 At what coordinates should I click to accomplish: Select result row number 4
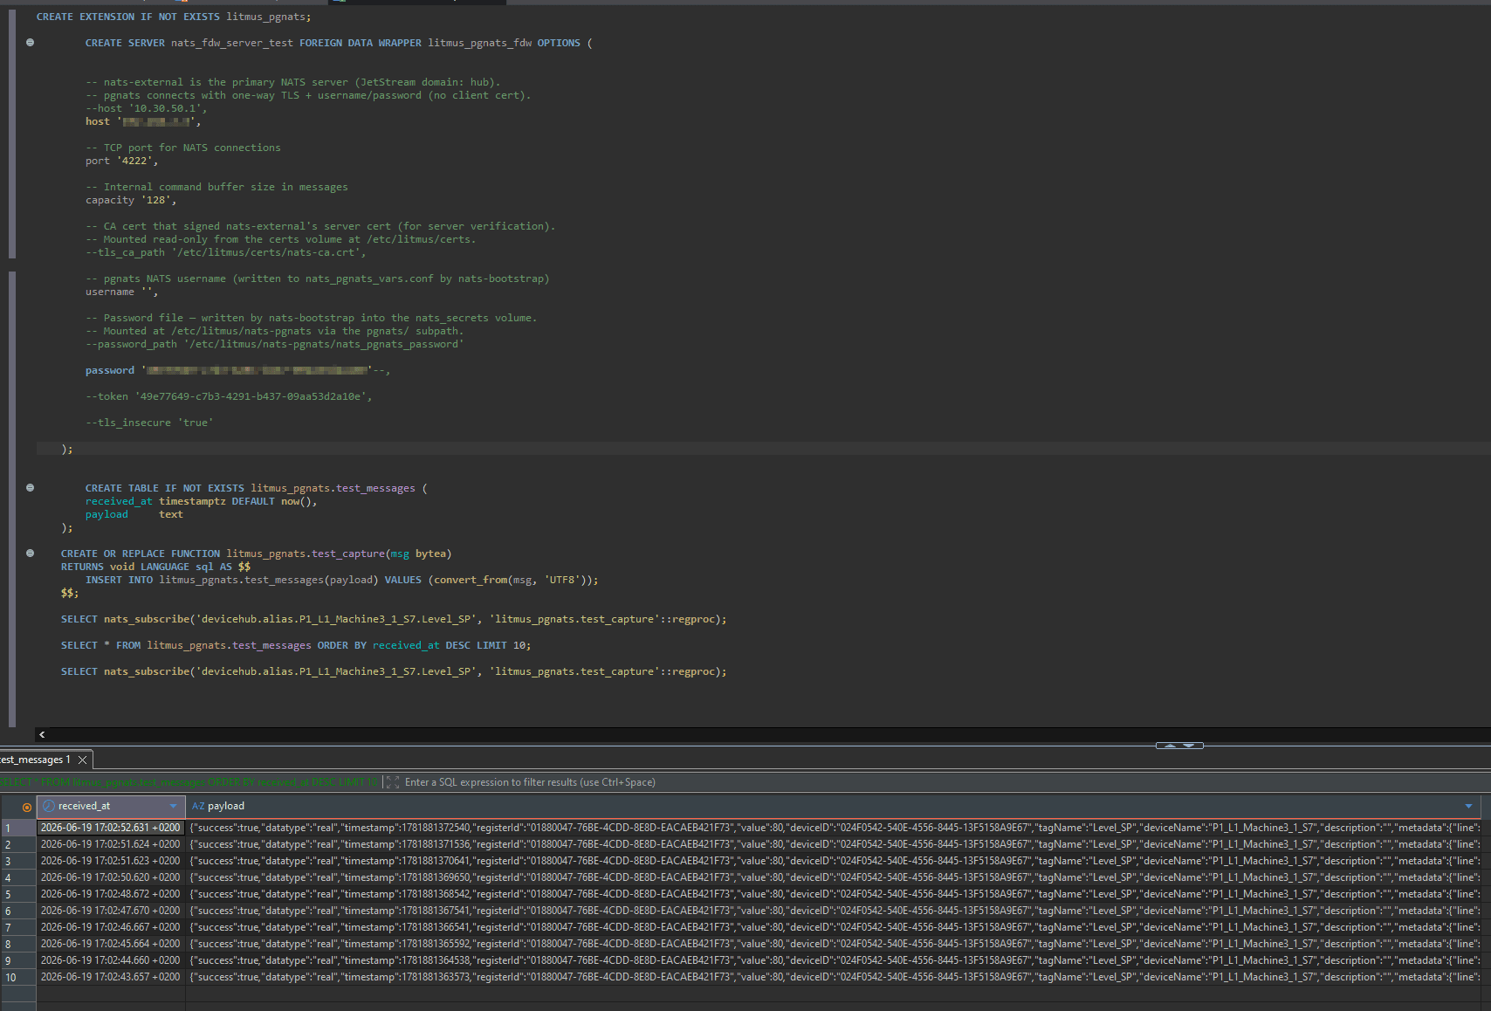click(x=18, y=877)
